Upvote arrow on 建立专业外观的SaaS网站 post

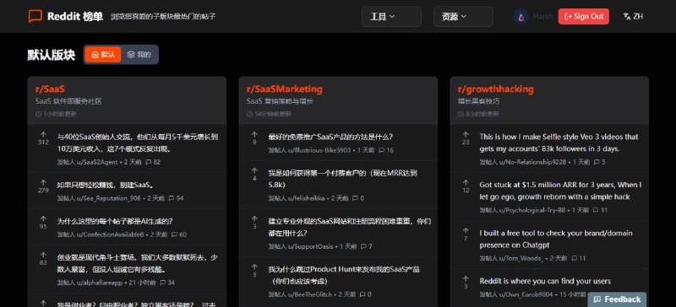[254, 218]
